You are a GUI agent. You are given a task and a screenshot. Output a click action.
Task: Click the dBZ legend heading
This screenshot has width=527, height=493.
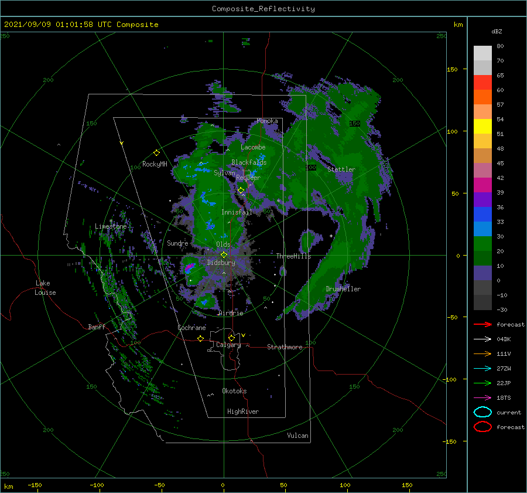[497, 32]
